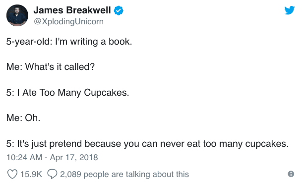Click the info circle icon
The image size is (304, 183).
point(291,174)
